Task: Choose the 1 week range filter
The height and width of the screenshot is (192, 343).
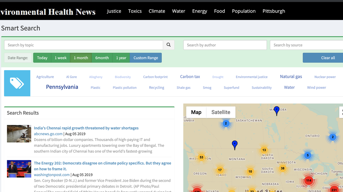Action: [61, 58]
